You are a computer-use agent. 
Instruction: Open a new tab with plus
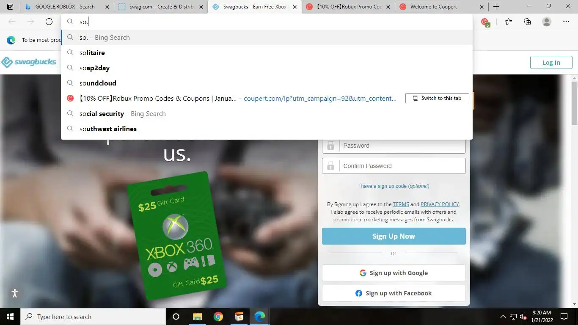click(496, 7)
